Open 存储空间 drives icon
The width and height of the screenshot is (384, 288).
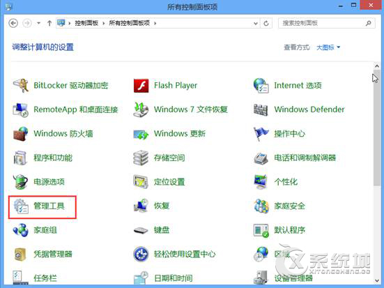pyautogui.click(x=141, y=158)
